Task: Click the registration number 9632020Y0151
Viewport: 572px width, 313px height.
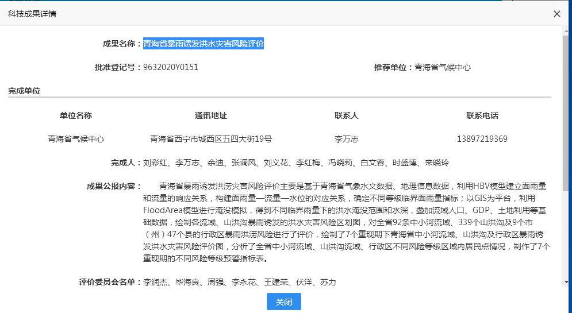Action: coord(171,67)
